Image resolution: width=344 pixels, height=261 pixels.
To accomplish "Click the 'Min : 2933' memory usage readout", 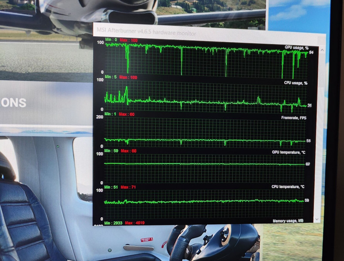I will coord(113,223).
